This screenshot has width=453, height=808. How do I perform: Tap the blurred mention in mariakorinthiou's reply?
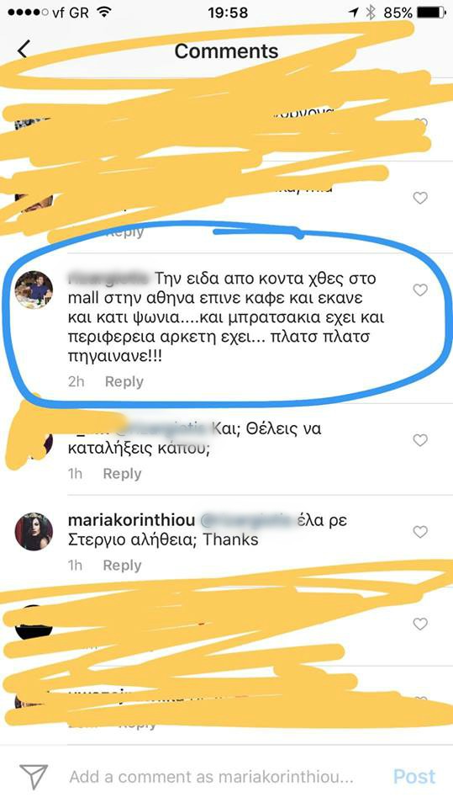pyautogui.click(x=246, y=520)
